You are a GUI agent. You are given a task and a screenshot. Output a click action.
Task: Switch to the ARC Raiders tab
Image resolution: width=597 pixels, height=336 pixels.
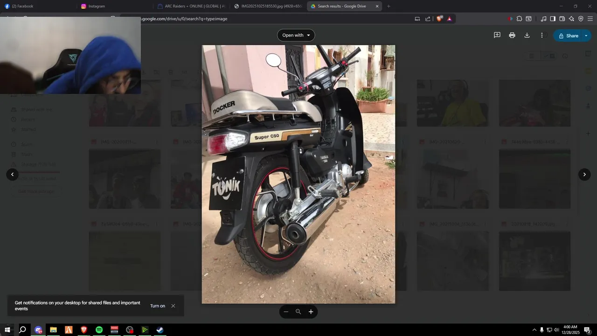191,6
